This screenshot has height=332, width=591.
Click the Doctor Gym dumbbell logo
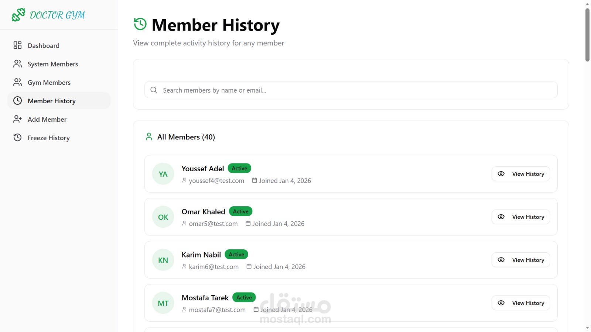18,15
